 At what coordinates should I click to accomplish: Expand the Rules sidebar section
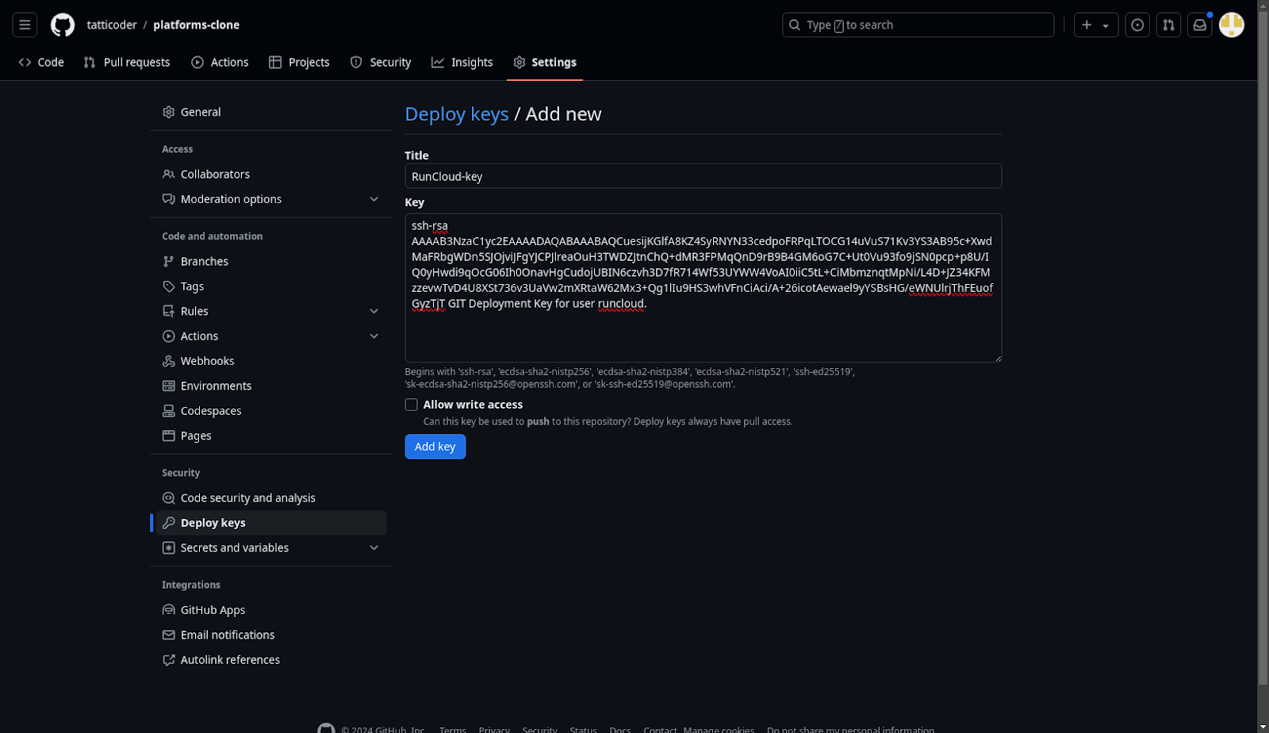pyautogui.click(x=374, y=311)
